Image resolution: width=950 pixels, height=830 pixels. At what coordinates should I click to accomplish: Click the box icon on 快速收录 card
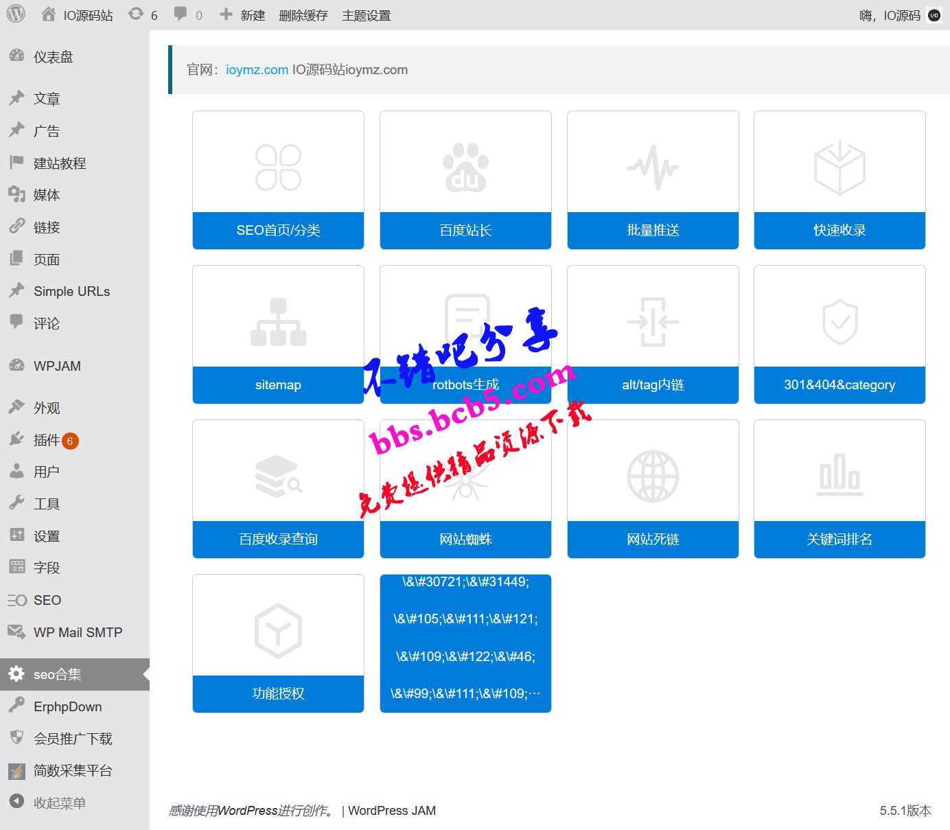[839, 168]
